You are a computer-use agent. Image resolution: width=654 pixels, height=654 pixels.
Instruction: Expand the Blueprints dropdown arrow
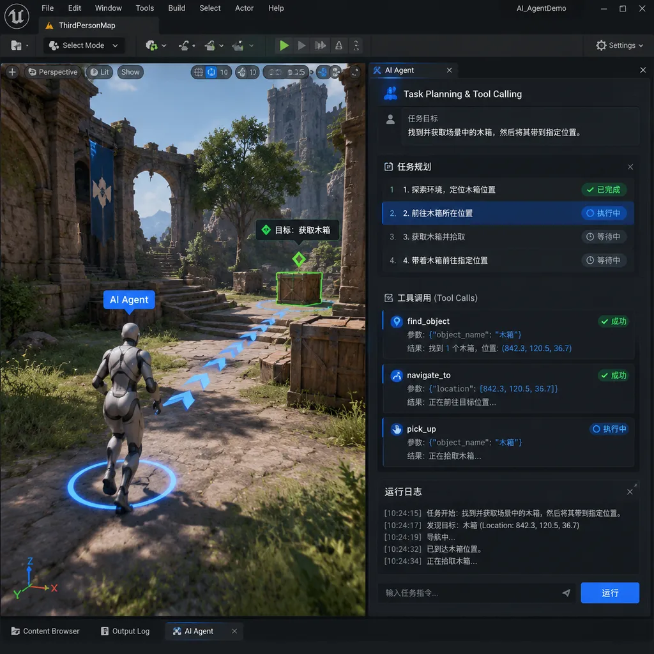194,45
